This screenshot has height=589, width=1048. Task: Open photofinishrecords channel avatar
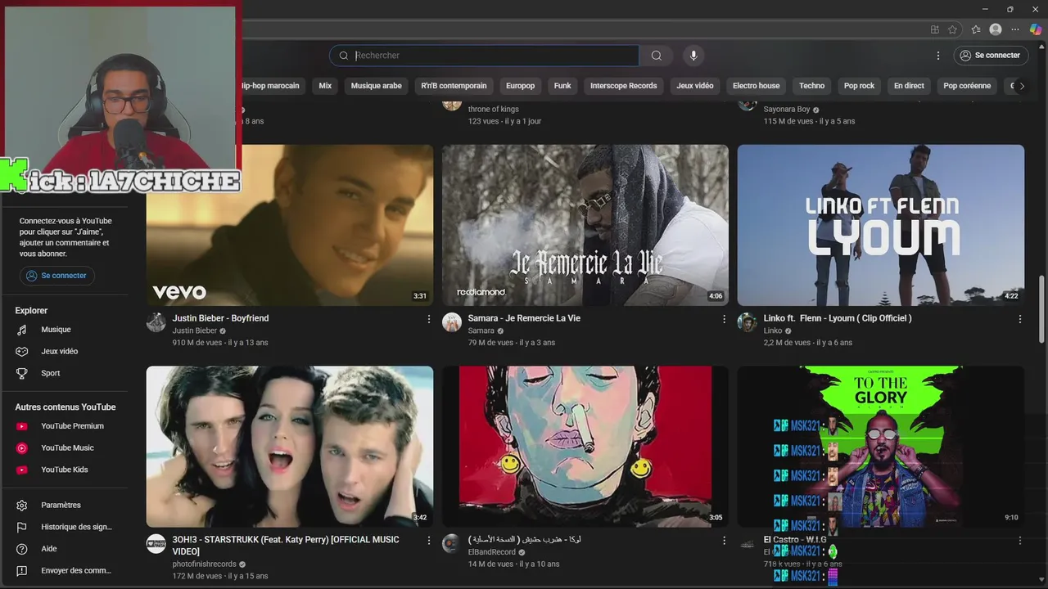point(156,544)
